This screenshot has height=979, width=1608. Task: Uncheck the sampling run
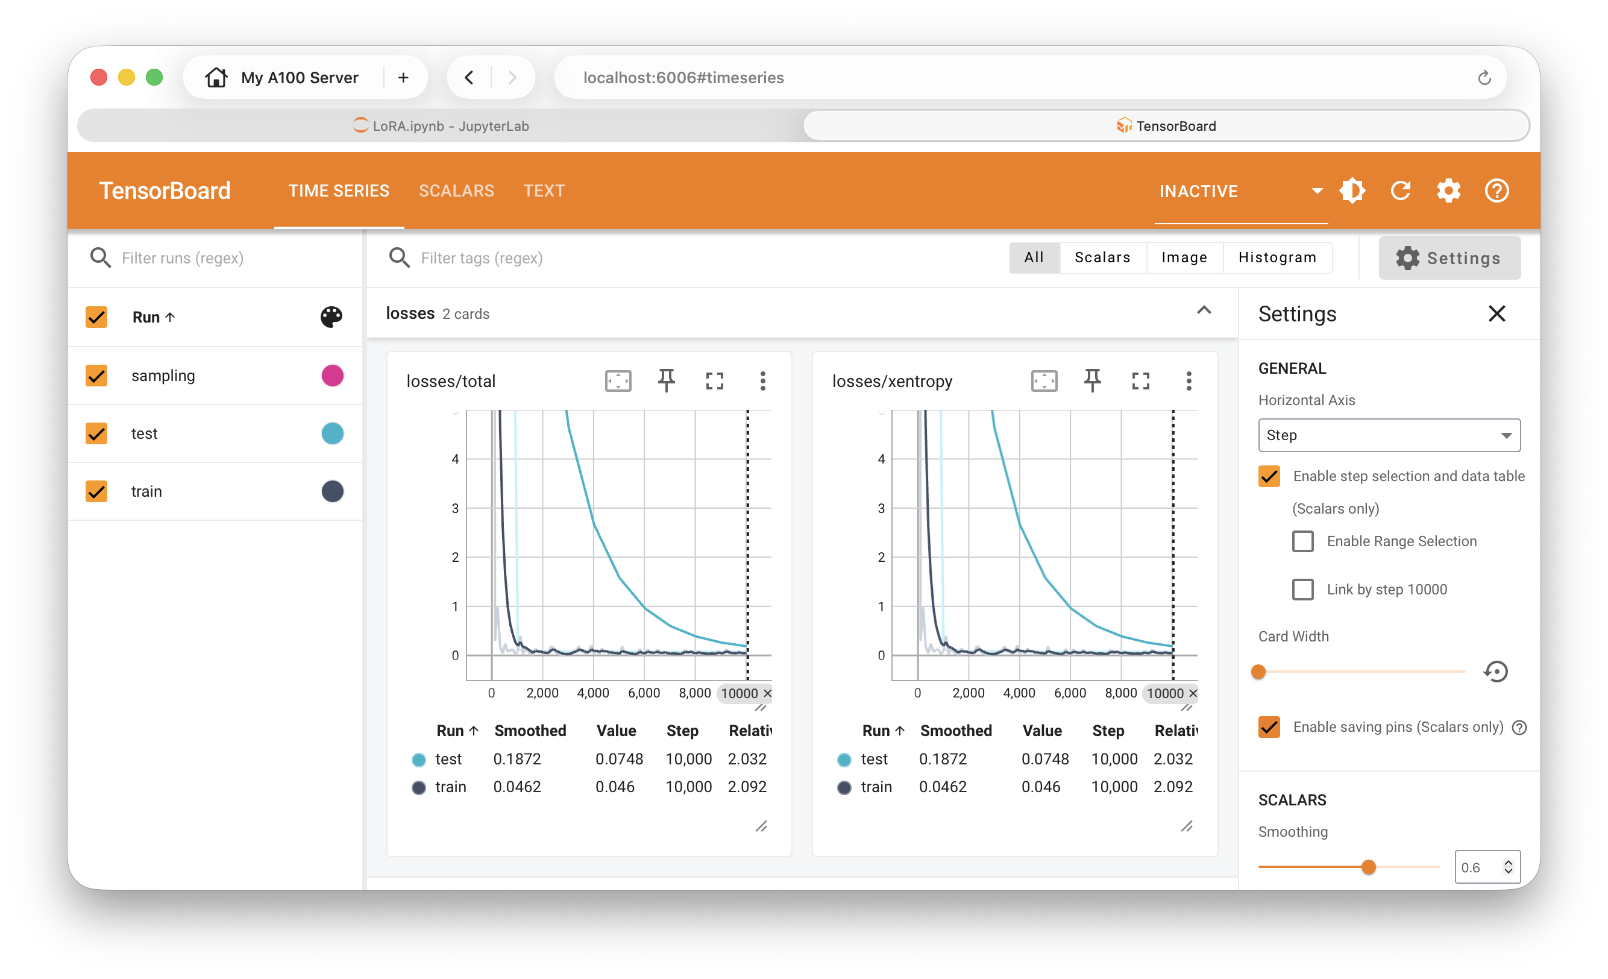[x=96, y=376]
